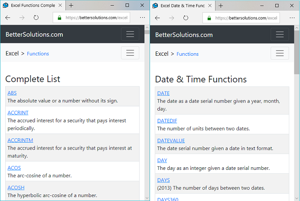Open the DAYS360 function link
This screenshot has height=201, width=300.
click(x=168, y=199)
